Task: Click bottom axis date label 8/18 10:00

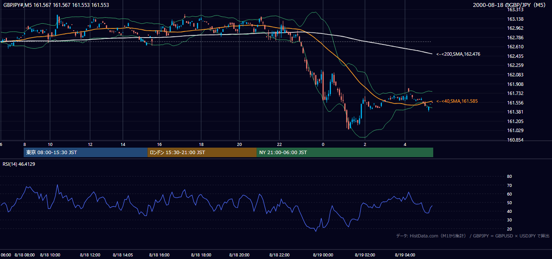Action: 50,255
